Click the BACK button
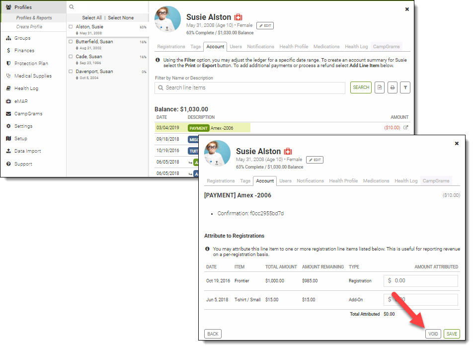Image resolution: width=473 pixels, height=348 pixels. tap(213, 334)
